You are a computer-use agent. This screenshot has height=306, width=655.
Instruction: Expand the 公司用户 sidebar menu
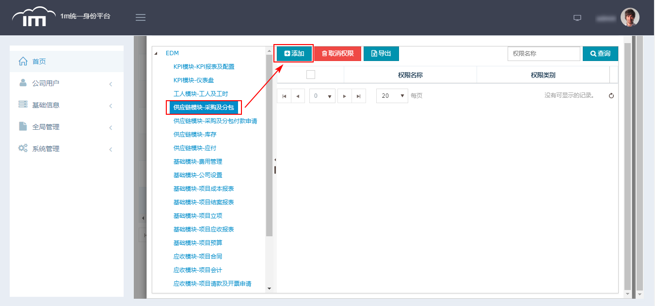pyautogui.click(x=66, y=83)
